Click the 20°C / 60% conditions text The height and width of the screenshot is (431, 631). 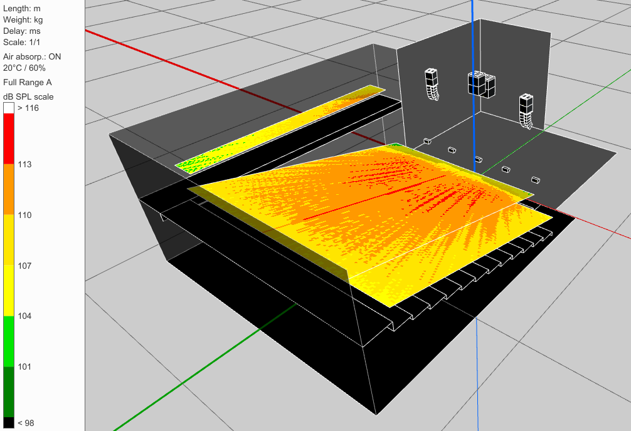coord(24,68)
